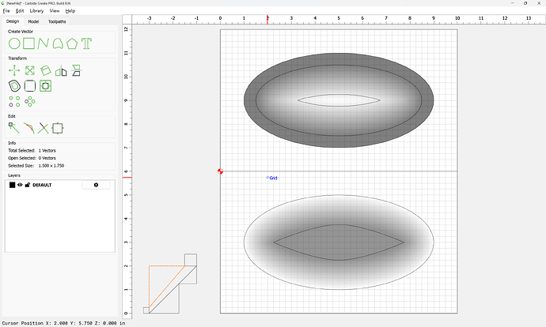Click the Rotate transform tool
Viewport: 546px width, 327px height.
46,70
